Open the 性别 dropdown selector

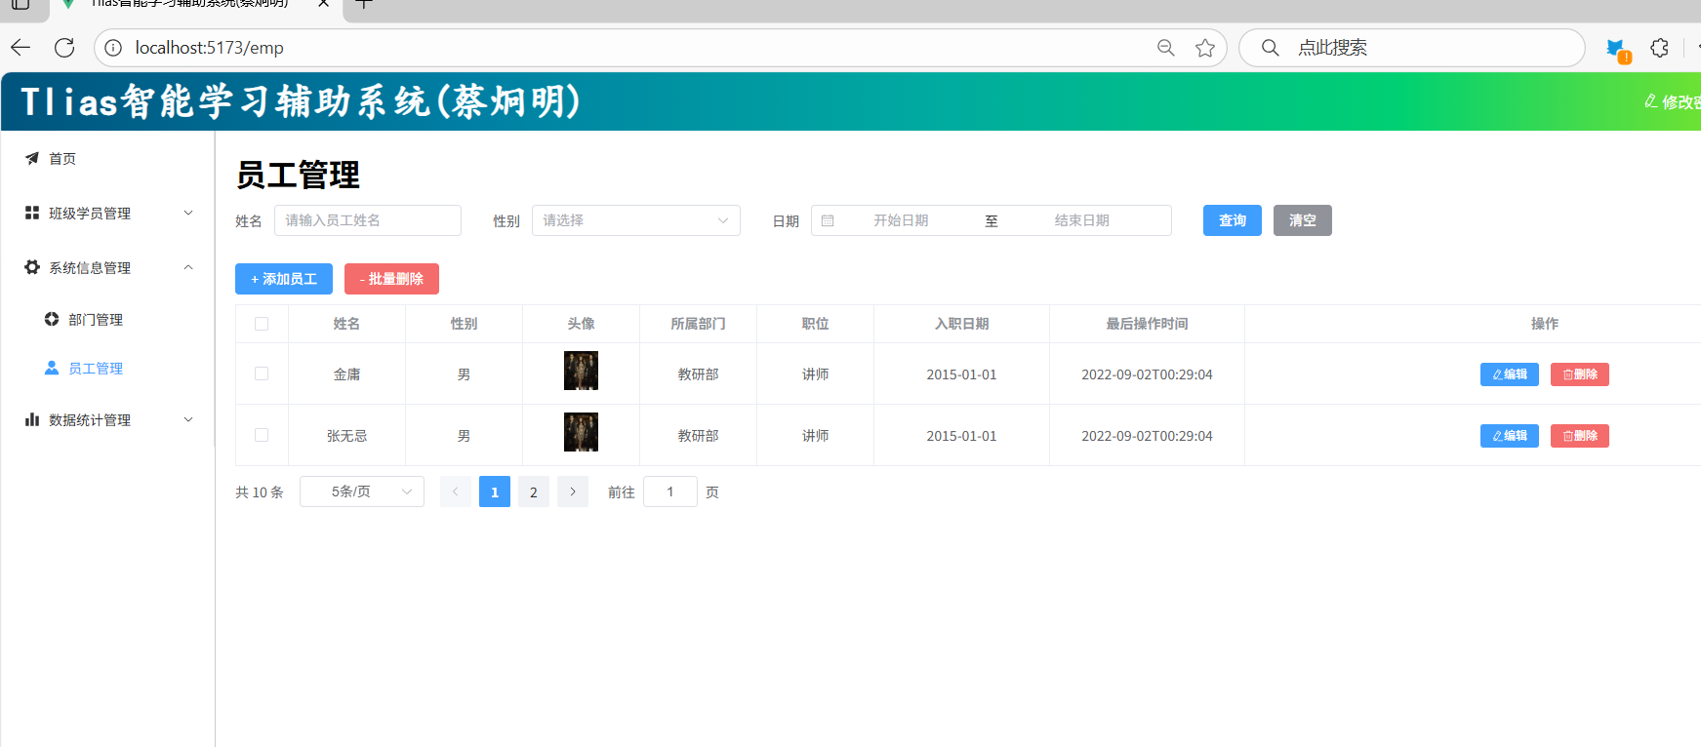click(x=635, y=220)
